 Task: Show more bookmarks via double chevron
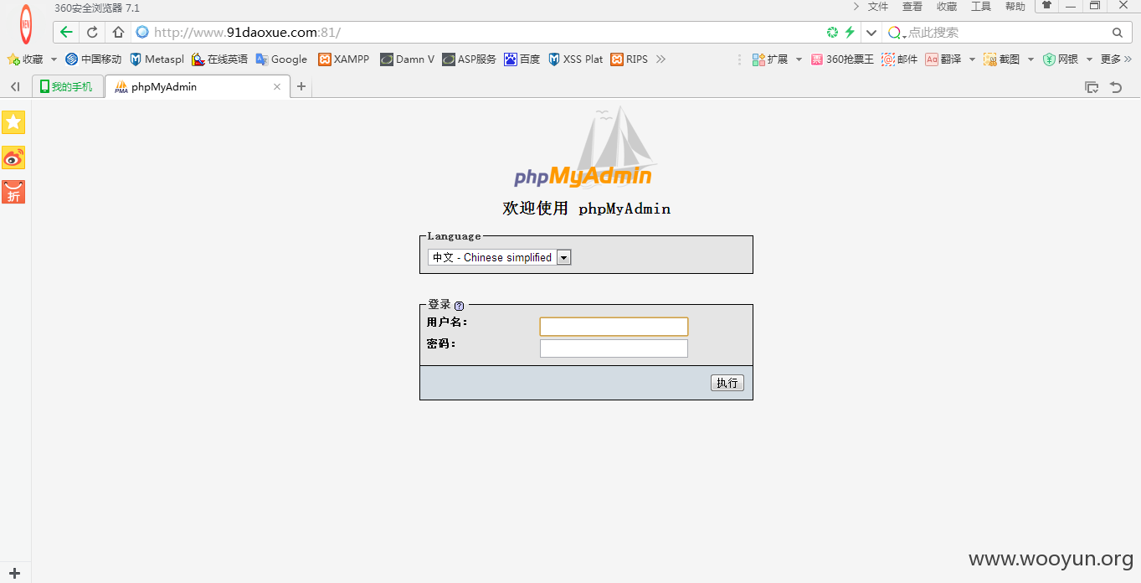click(660, 59)
